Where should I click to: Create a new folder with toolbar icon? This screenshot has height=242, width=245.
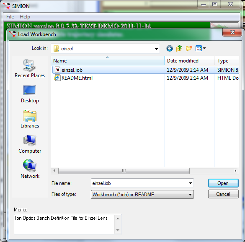189,48
